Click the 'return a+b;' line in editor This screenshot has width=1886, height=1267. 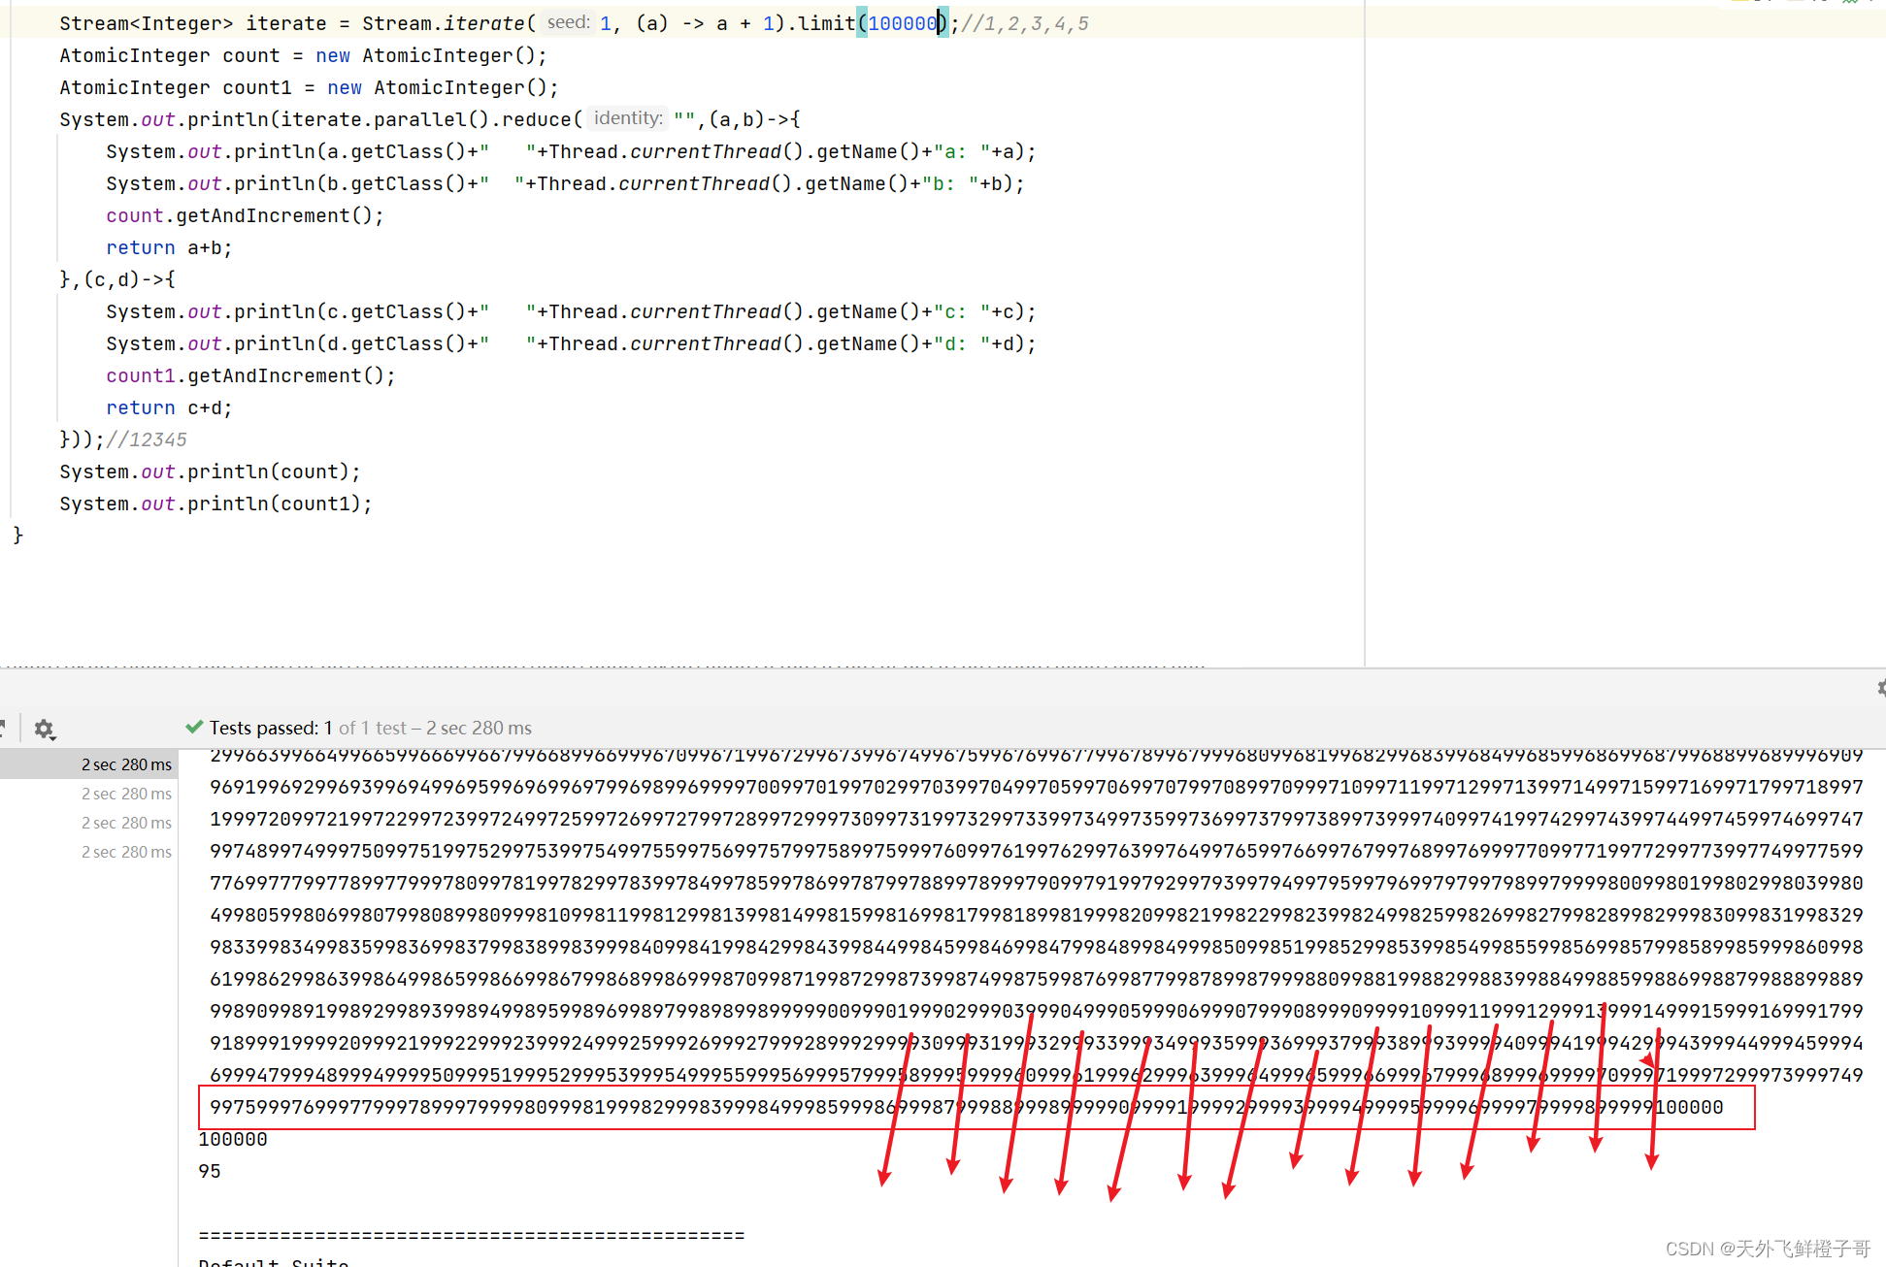pos(169,247)
